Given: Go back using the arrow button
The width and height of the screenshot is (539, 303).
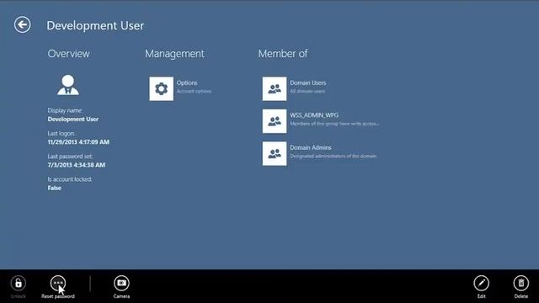Looking at the screenshot, I should point(23,24).
